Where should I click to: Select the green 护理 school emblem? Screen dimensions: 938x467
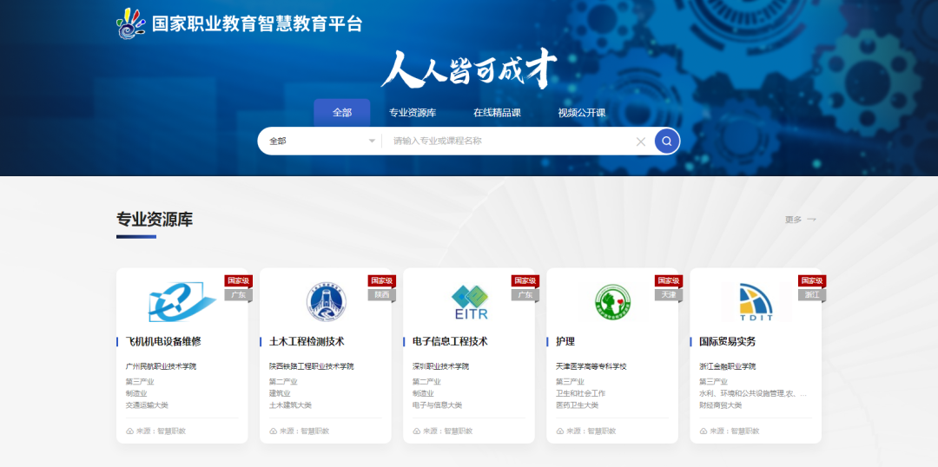(x=612, y=302)
